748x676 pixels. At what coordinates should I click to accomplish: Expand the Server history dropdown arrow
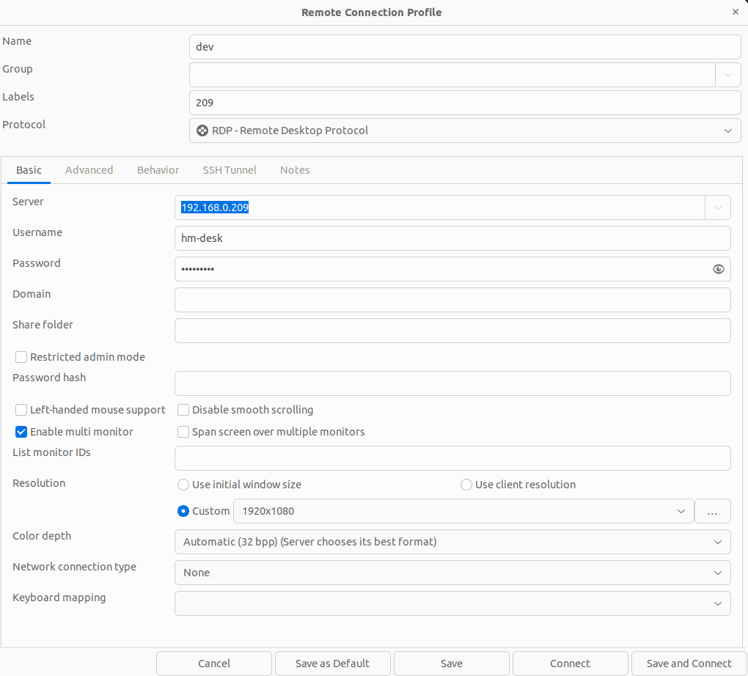coord(718,207)
